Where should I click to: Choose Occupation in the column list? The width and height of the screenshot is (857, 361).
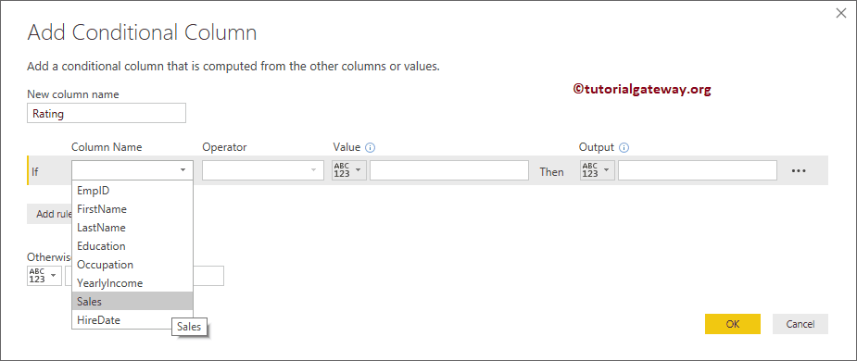[132, 265]
